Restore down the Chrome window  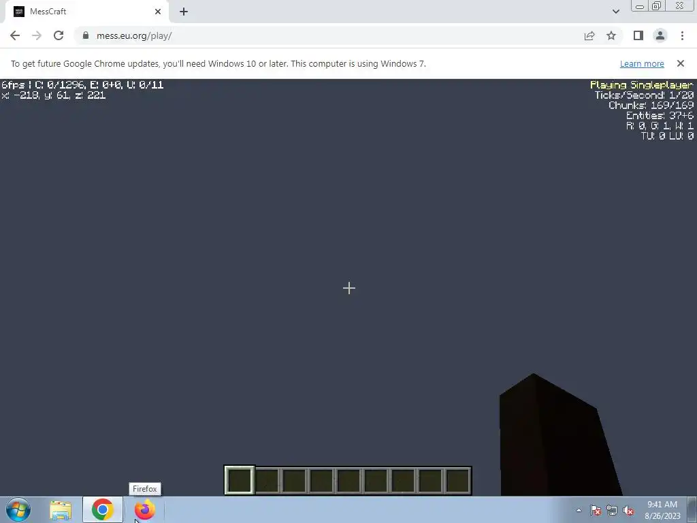point(656,5)
